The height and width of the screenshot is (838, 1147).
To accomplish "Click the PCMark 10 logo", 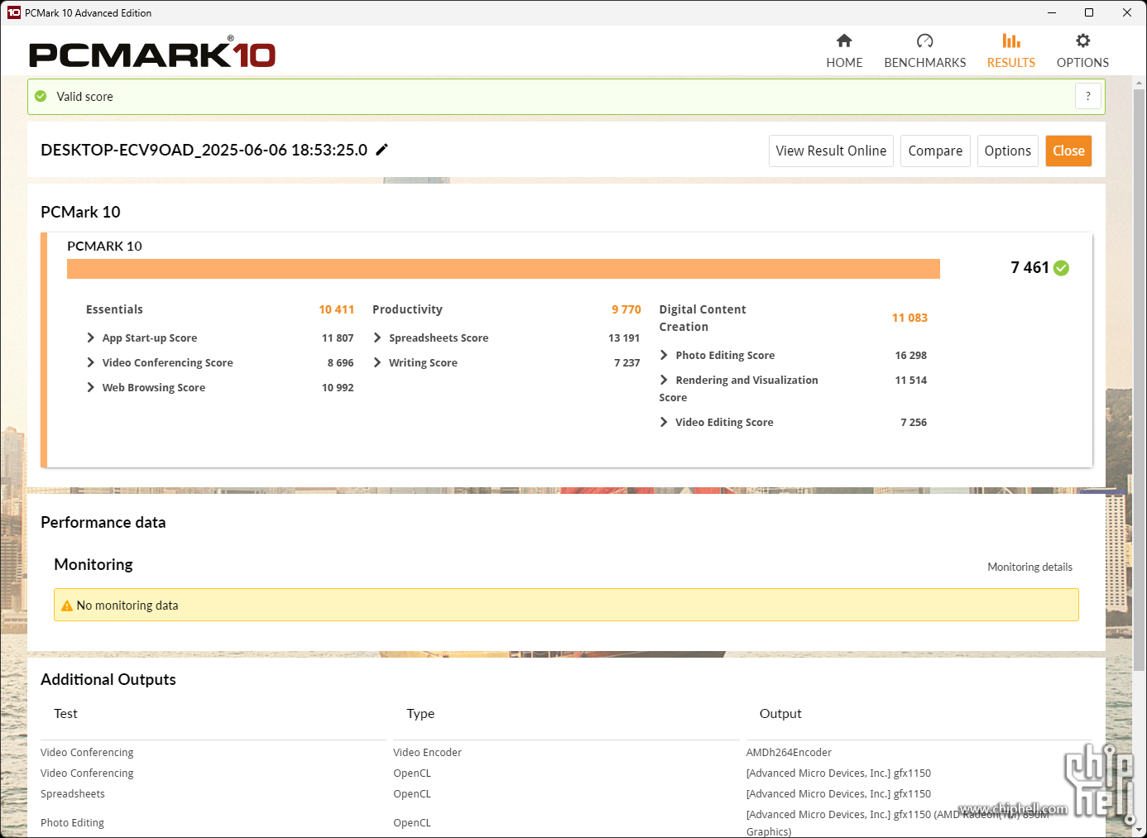I will (152, 54).
